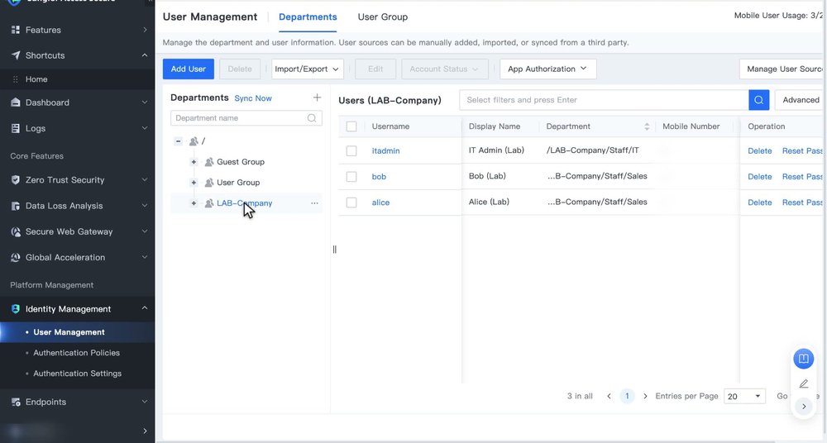Select the User Group tree item
The image size is (827, 443).
238,183
